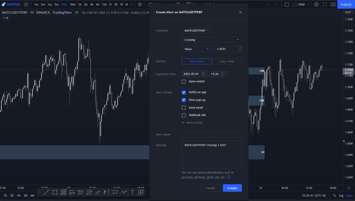Image resolution: width=355 pixels, height=201 pixels.
Task: Click the Message text area
Action: click(212, 154)
